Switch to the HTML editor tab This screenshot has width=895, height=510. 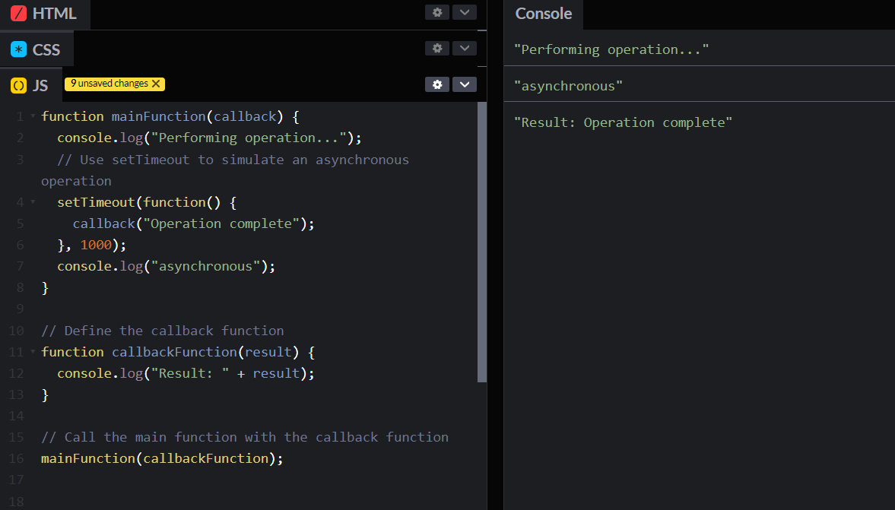click(x=45, y=14)
